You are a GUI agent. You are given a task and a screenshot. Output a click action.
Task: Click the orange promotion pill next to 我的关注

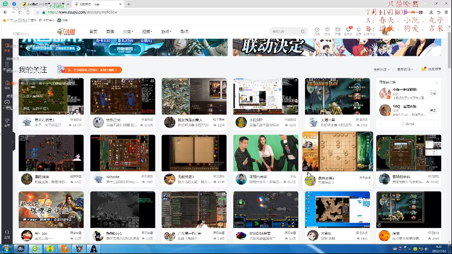point(93,70)
